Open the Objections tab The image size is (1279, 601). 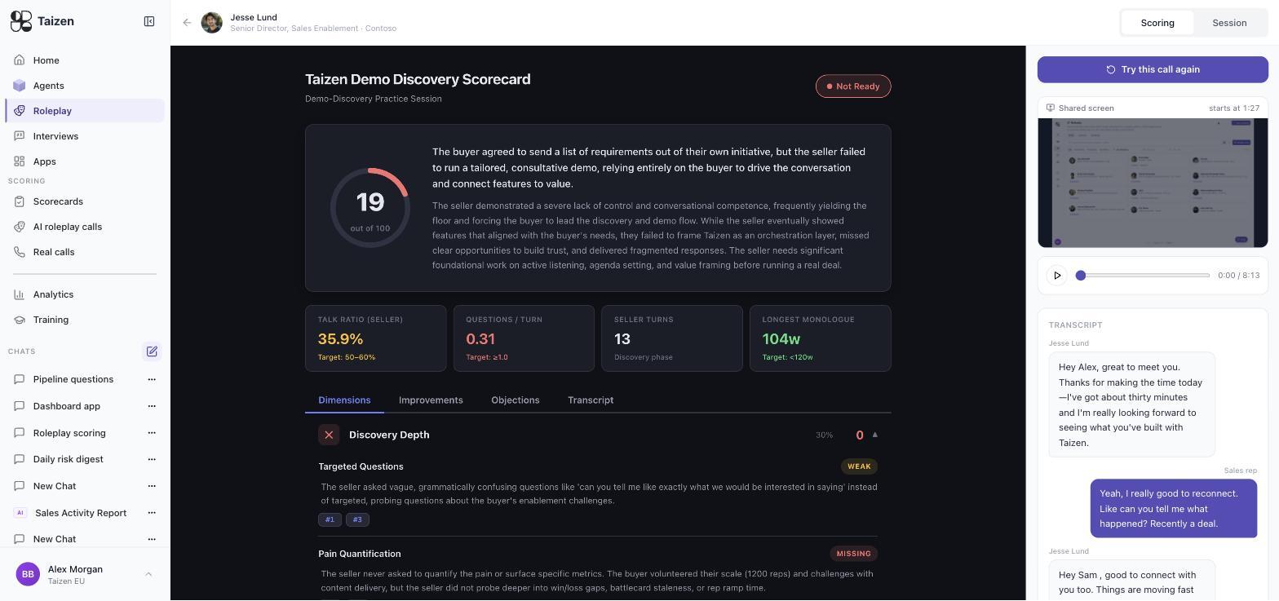pyautogui.click(x=516, y=400)
